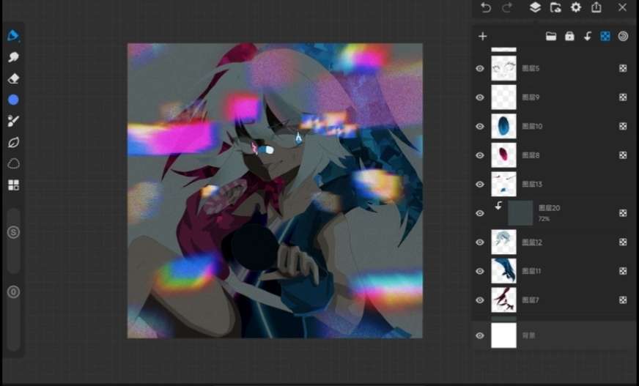Select the lasso selection tool
The height and width of the screenshot is (386, 639).
click(x=13, y=163)
